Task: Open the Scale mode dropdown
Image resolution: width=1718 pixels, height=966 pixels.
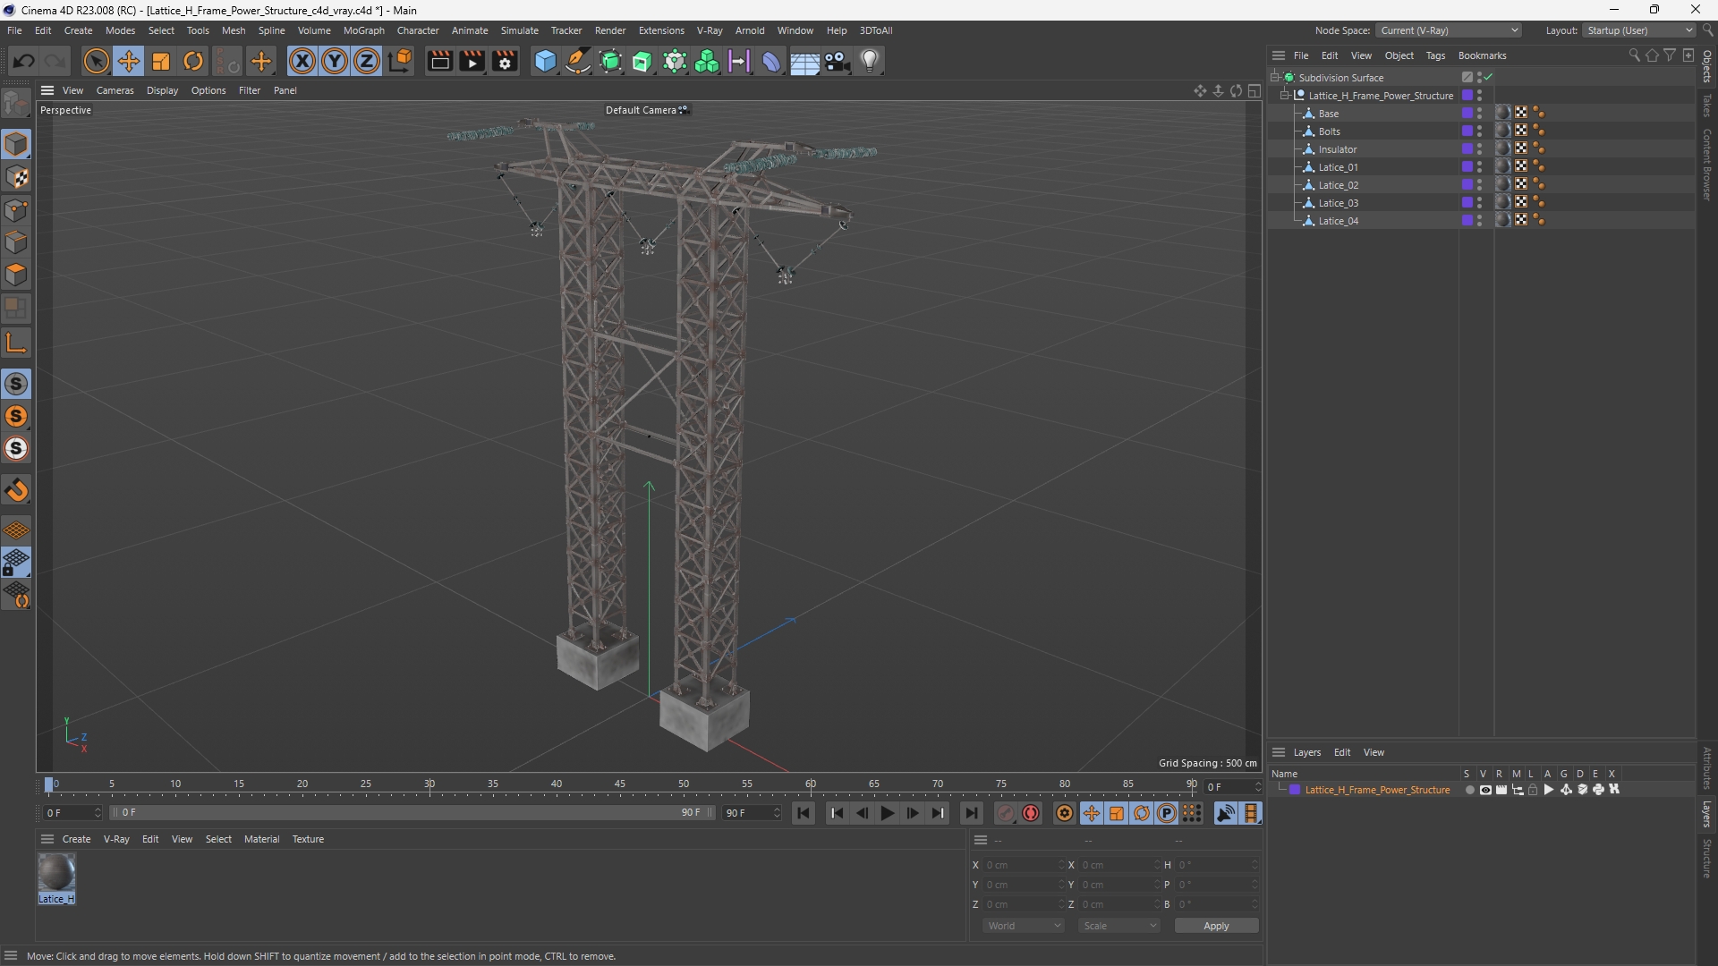Action: 1119,926
